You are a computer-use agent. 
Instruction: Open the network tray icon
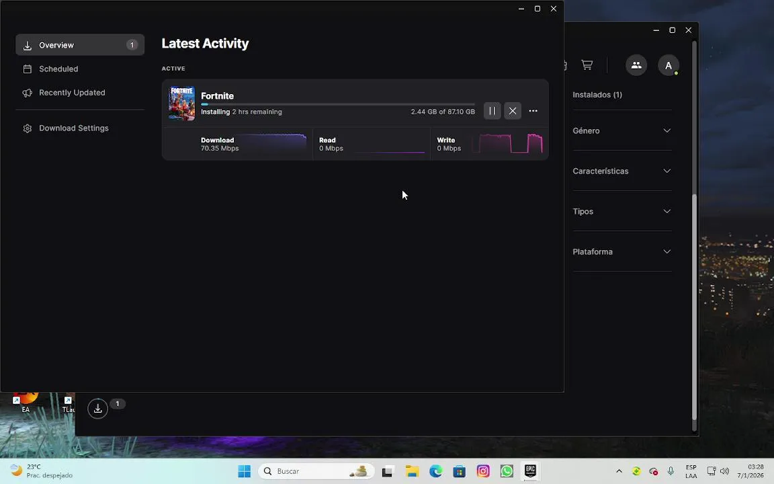click(x=712, y=471)
